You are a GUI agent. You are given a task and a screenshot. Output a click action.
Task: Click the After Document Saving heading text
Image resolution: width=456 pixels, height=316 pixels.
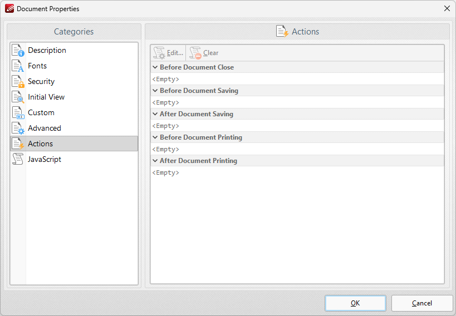click(x=197, y=114)
